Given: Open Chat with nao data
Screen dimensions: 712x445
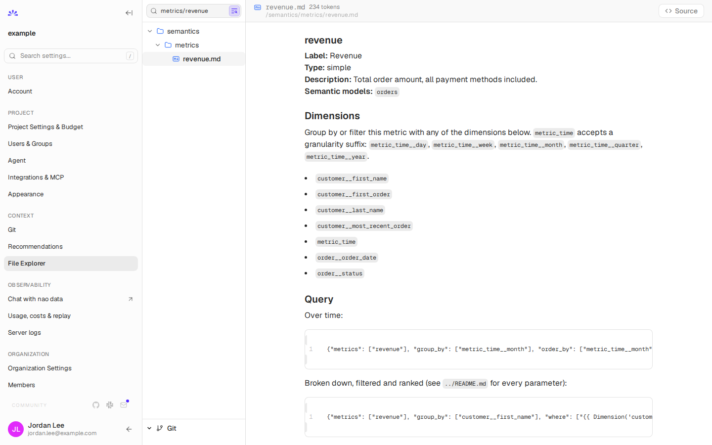Looking at the screenshot, I should (x=71, y=299).
